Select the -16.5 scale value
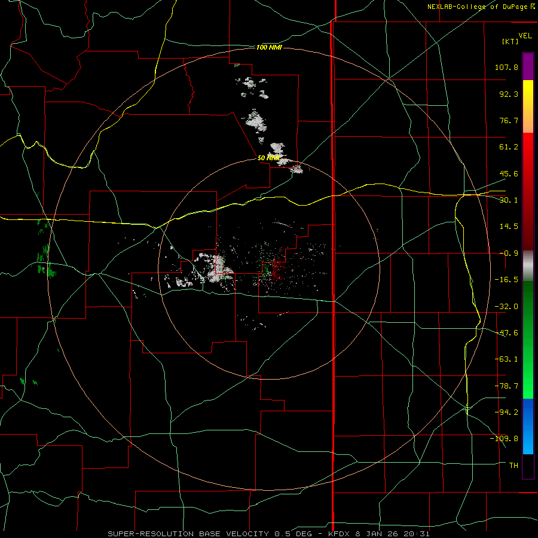Viewport: 538px width, 538px height. click(506, 280)
